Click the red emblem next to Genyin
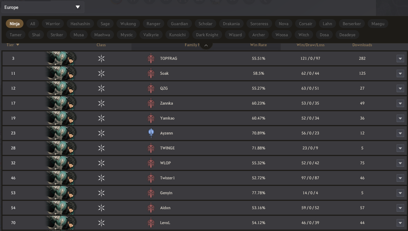The width and height of the screenshot is (408, 231). pyautogui.click(x=151, y=193)
